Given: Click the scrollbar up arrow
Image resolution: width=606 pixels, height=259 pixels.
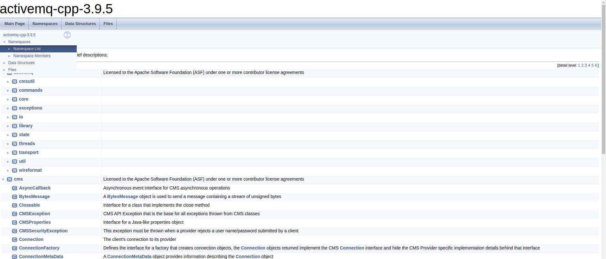Looking at the screenshot, I should coord(604,2).
